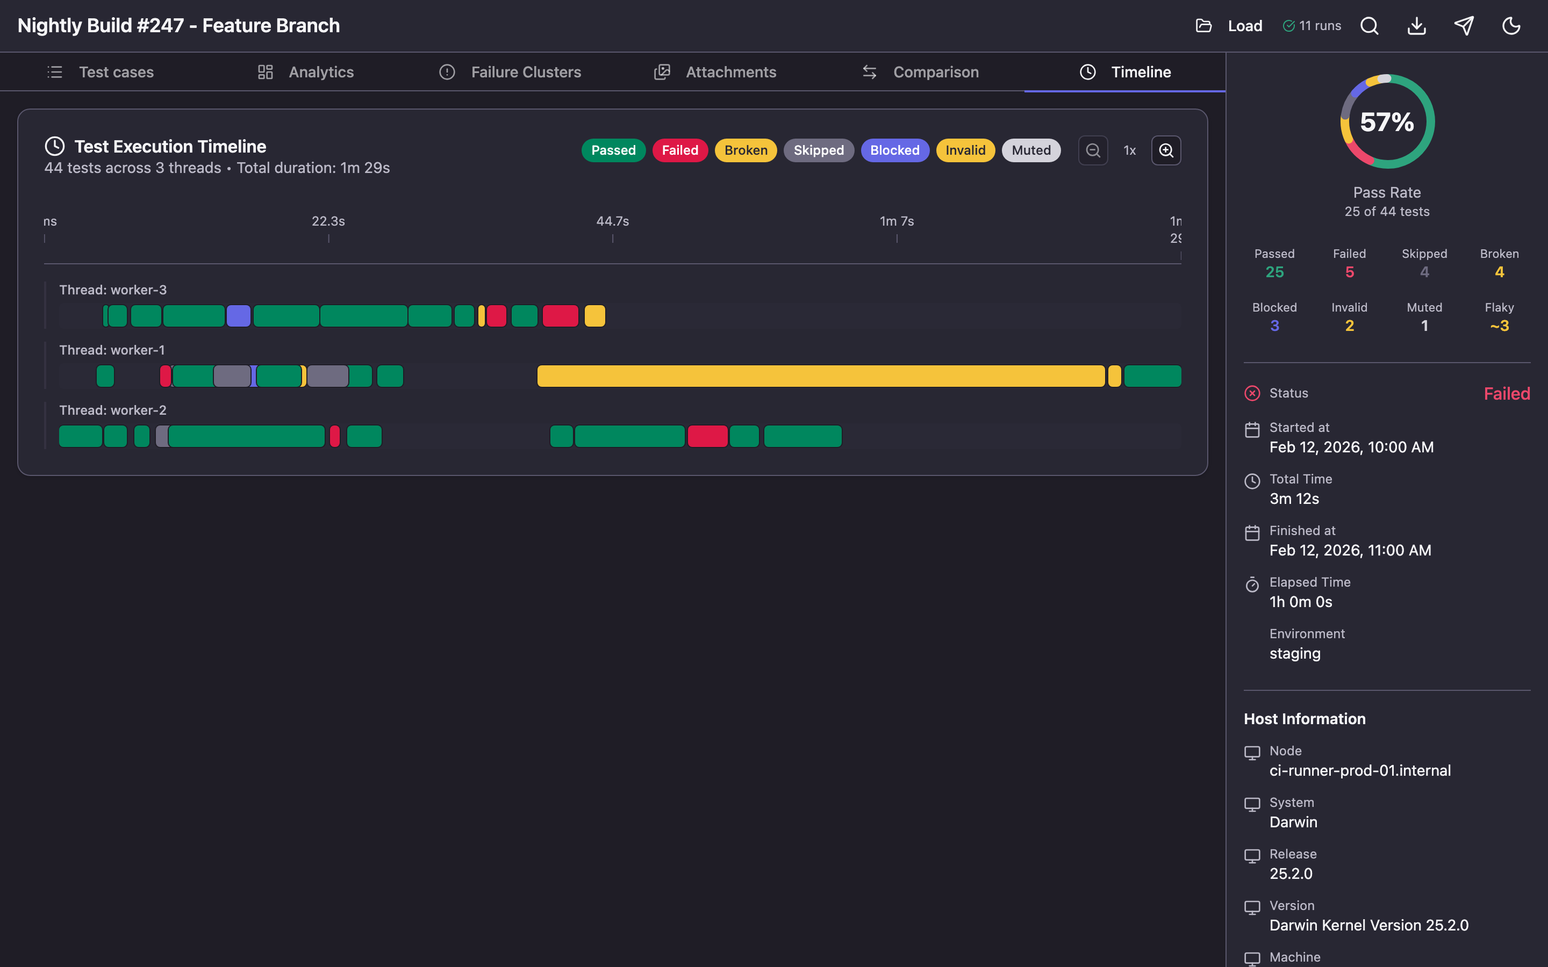Toggle dark mode with the moon icon
Screen dimensions: 1548x967
(x=1511, y=26)
